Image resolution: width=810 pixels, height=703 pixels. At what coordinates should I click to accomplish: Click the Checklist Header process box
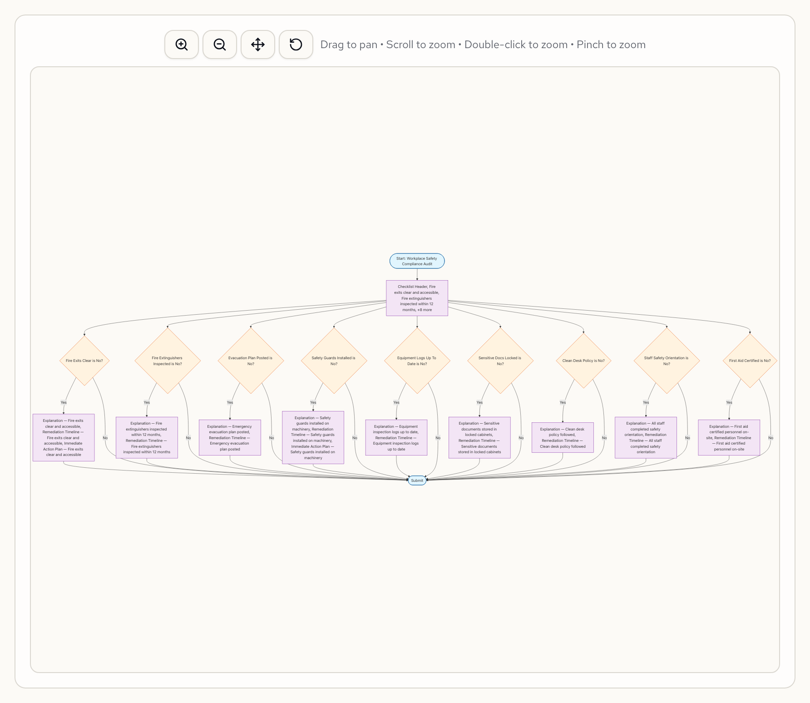point(417,298)
